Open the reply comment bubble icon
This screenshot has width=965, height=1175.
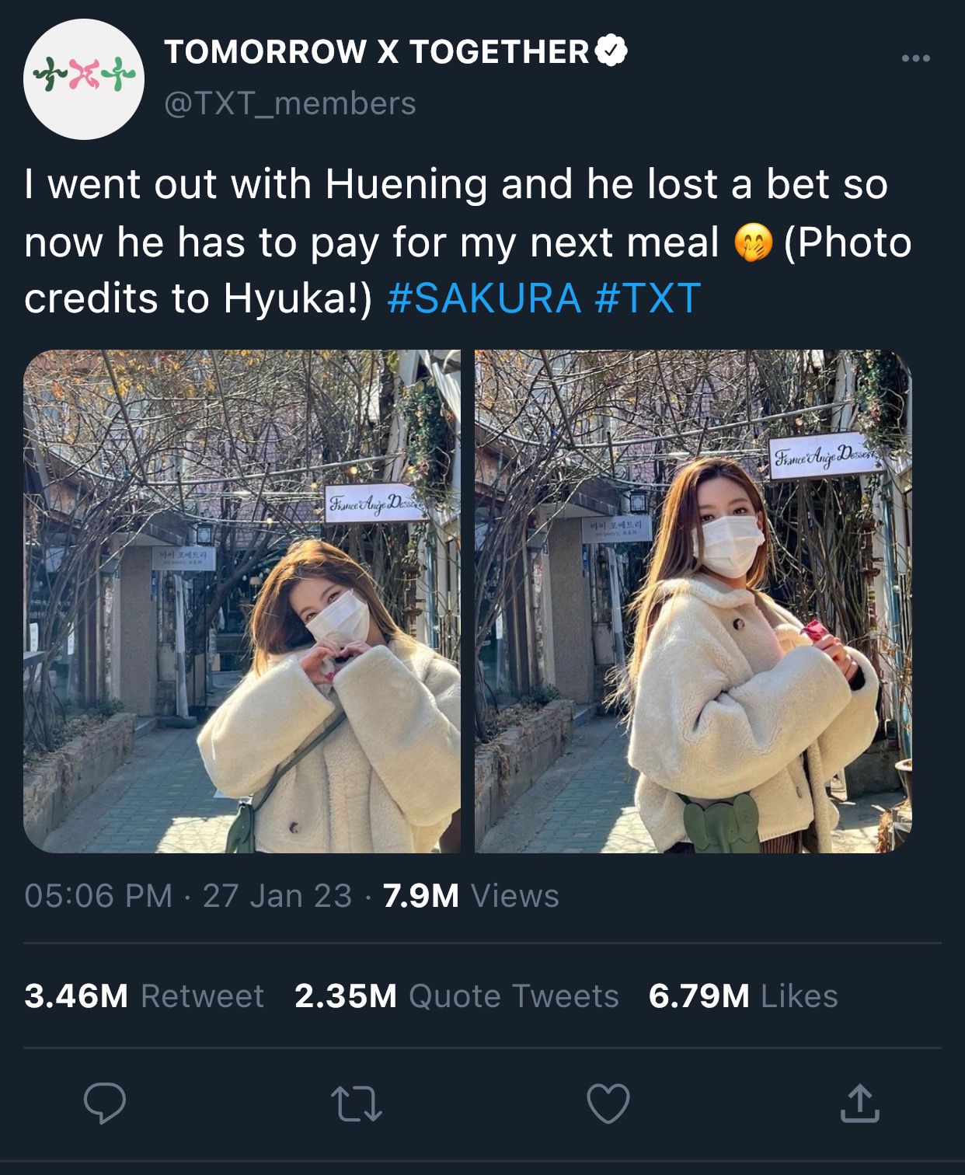105,1103
